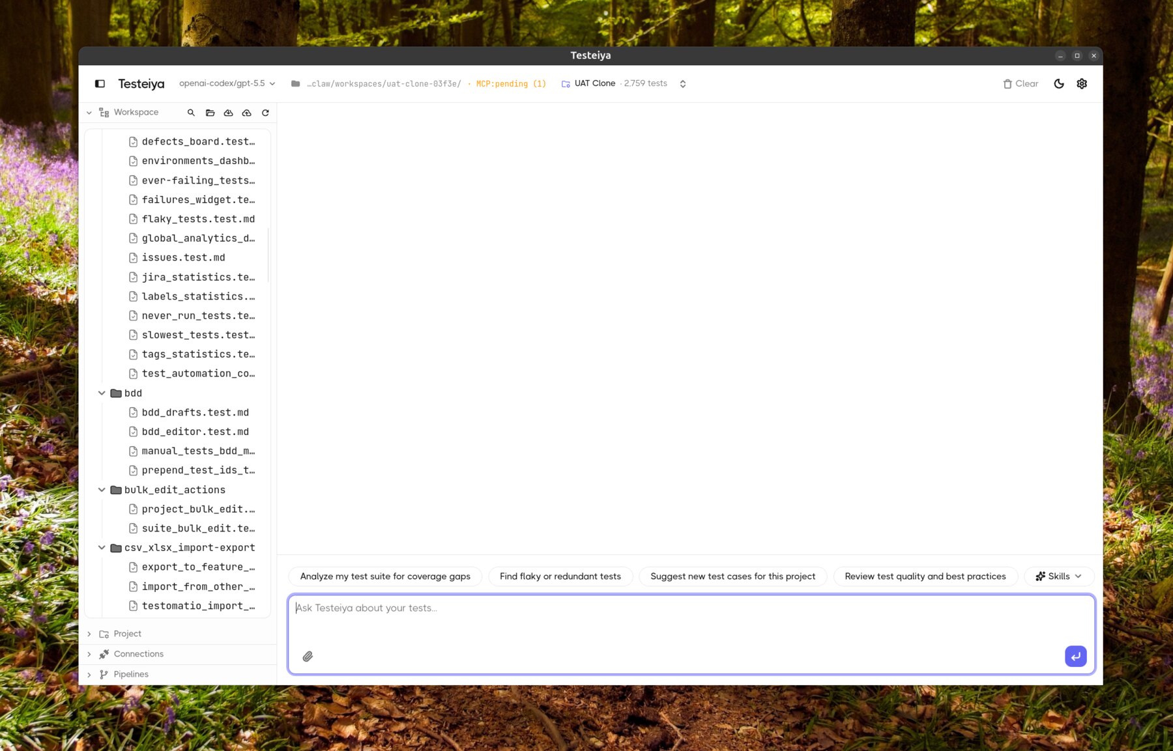Open suite_bulk_edit.te… file

coord(192,528)
